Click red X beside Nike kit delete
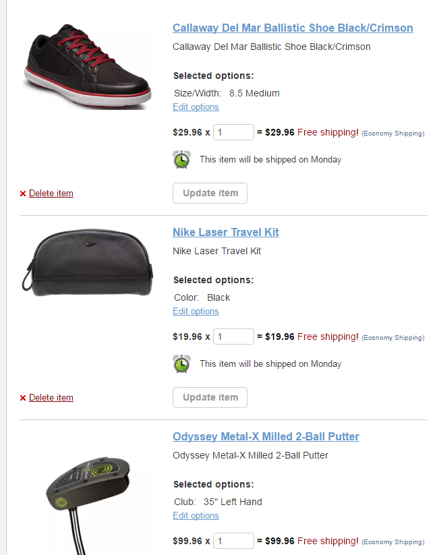 pos(23,398)
